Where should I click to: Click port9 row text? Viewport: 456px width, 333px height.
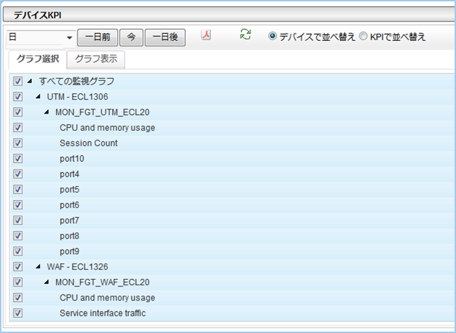(69, 251)
